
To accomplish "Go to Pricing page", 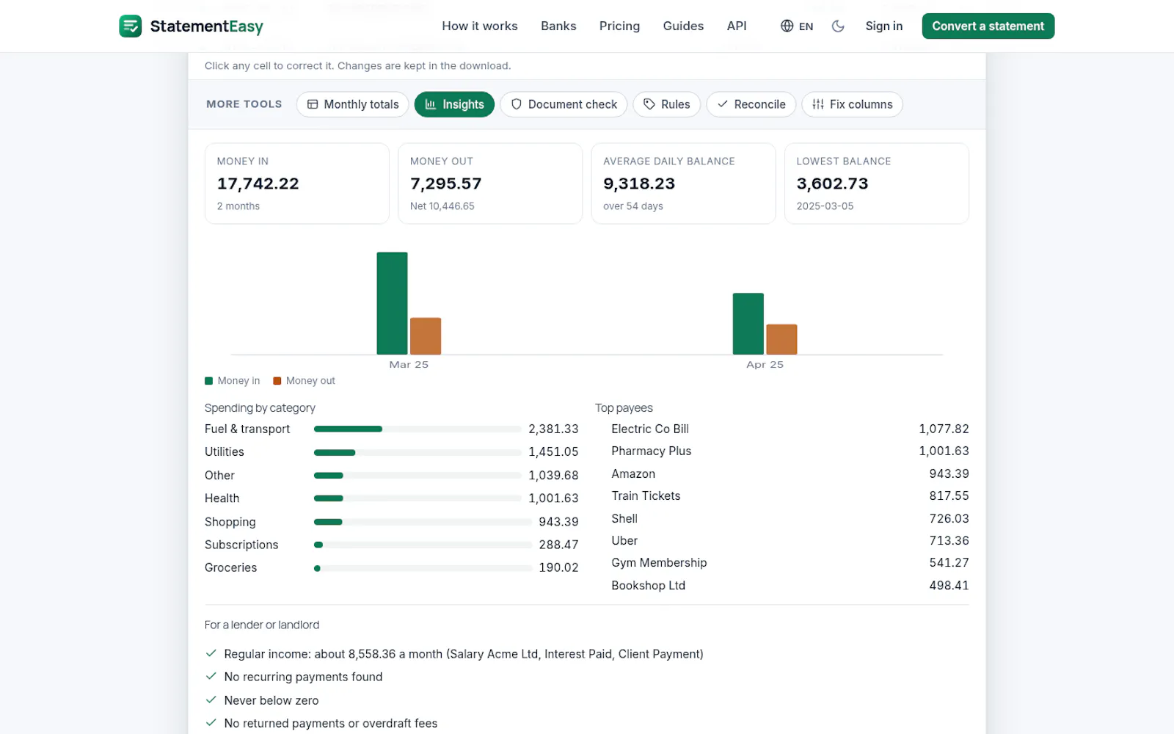I will [619, 26].
